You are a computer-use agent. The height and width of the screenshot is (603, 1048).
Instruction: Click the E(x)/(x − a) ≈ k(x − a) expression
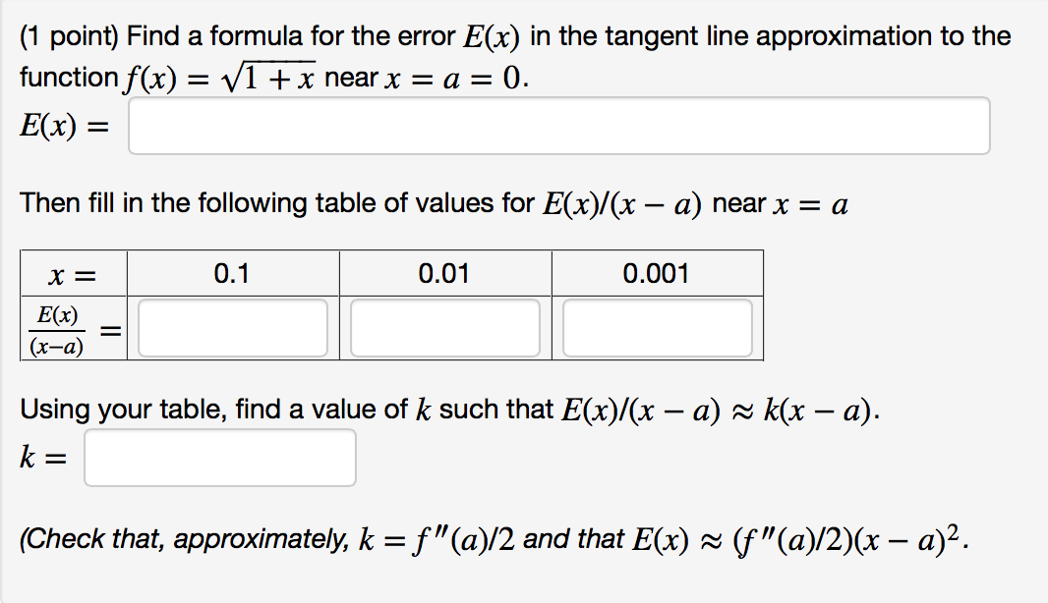tap(688, 409)
